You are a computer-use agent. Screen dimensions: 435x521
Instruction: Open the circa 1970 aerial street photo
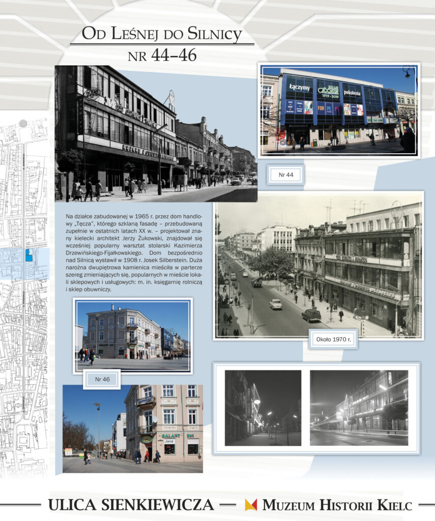tap(318, 266)
